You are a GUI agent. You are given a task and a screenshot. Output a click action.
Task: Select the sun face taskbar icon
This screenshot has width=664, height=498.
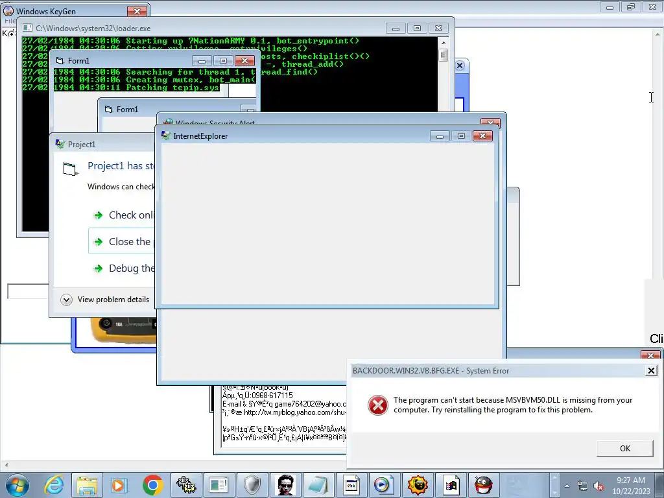418,485
